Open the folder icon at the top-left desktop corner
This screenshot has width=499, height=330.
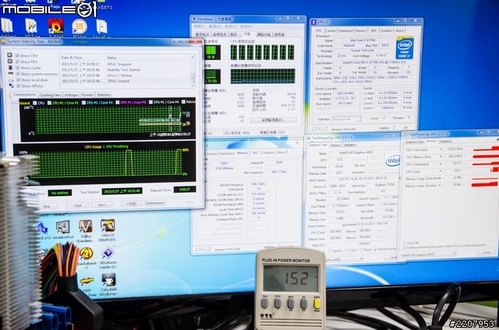click(x=7, y=26)
